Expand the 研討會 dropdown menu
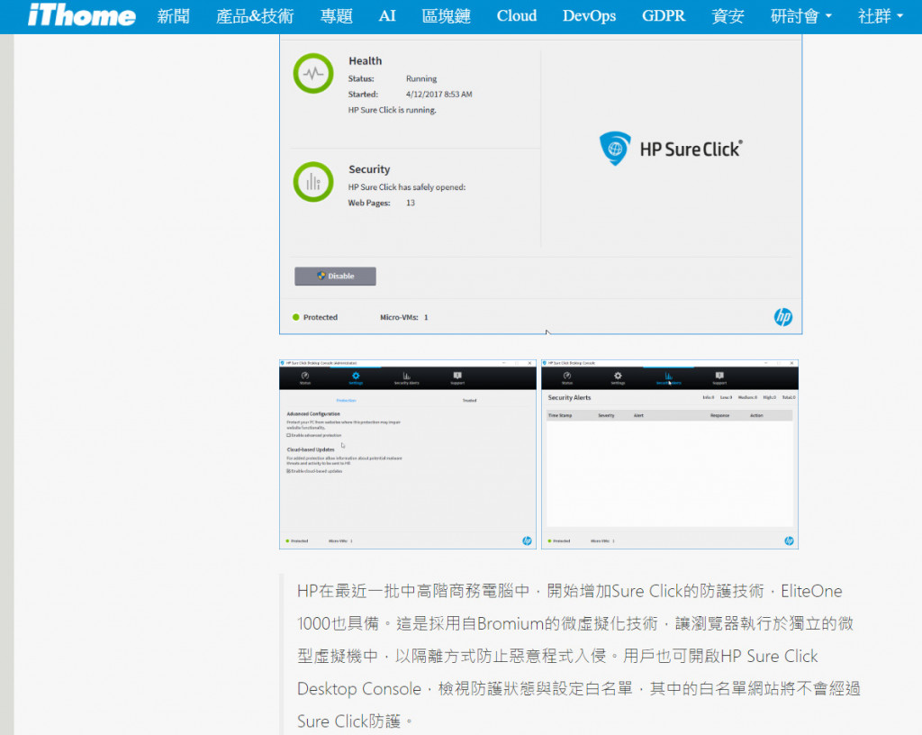This screenshot has height=735, width=922. tap(800, 16)
